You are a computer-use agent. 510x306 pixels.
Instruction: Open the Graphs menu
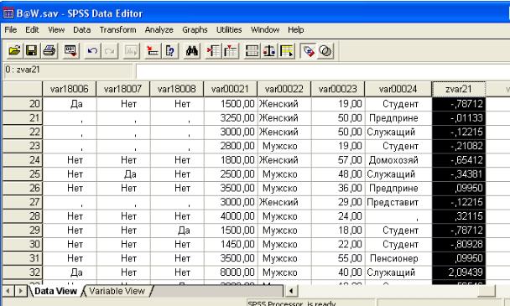[195, 30]
